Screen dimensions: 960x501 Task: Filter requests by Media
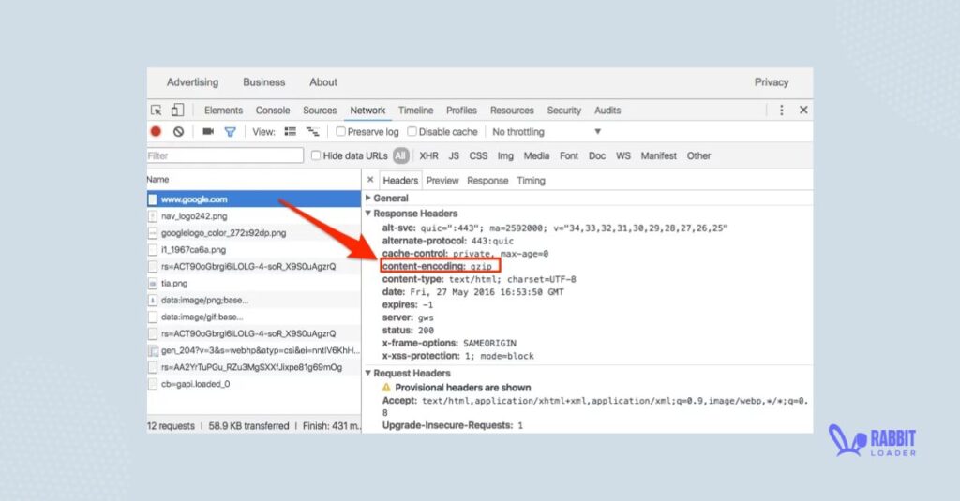coord(536,156)
